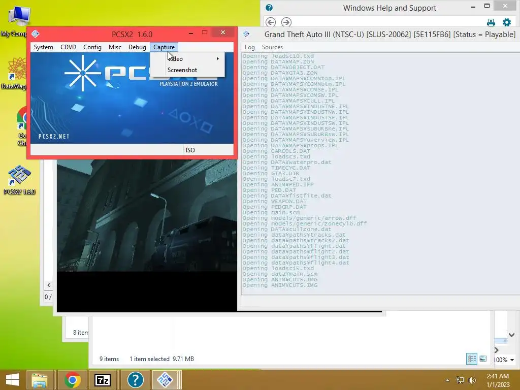The height and width of the screenshot is (390, 520).
Task: Switch Explorer to large thumbnails view icon
Action: point(483,359)
